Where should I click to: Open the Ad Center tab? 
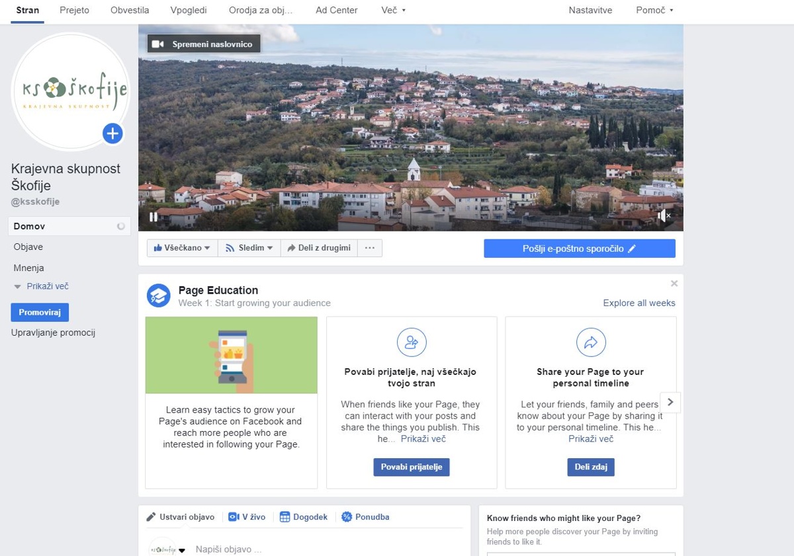point(337,11)
